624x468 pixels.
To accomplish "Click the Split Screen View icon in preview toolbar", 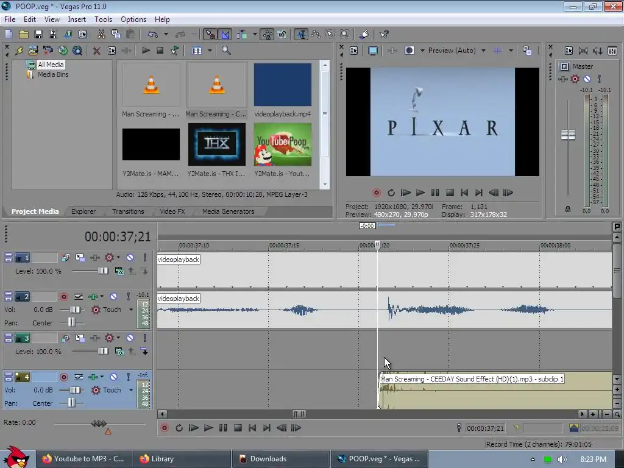I will tap(409, 51).
